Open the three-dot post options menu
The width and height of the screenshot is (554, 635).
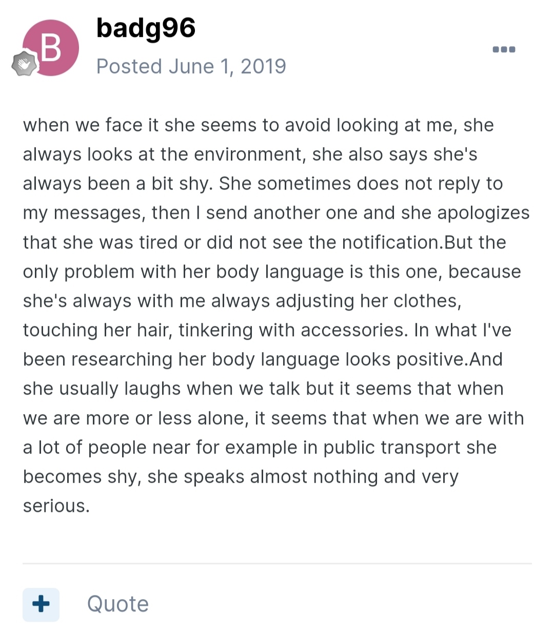coord(504,50)
